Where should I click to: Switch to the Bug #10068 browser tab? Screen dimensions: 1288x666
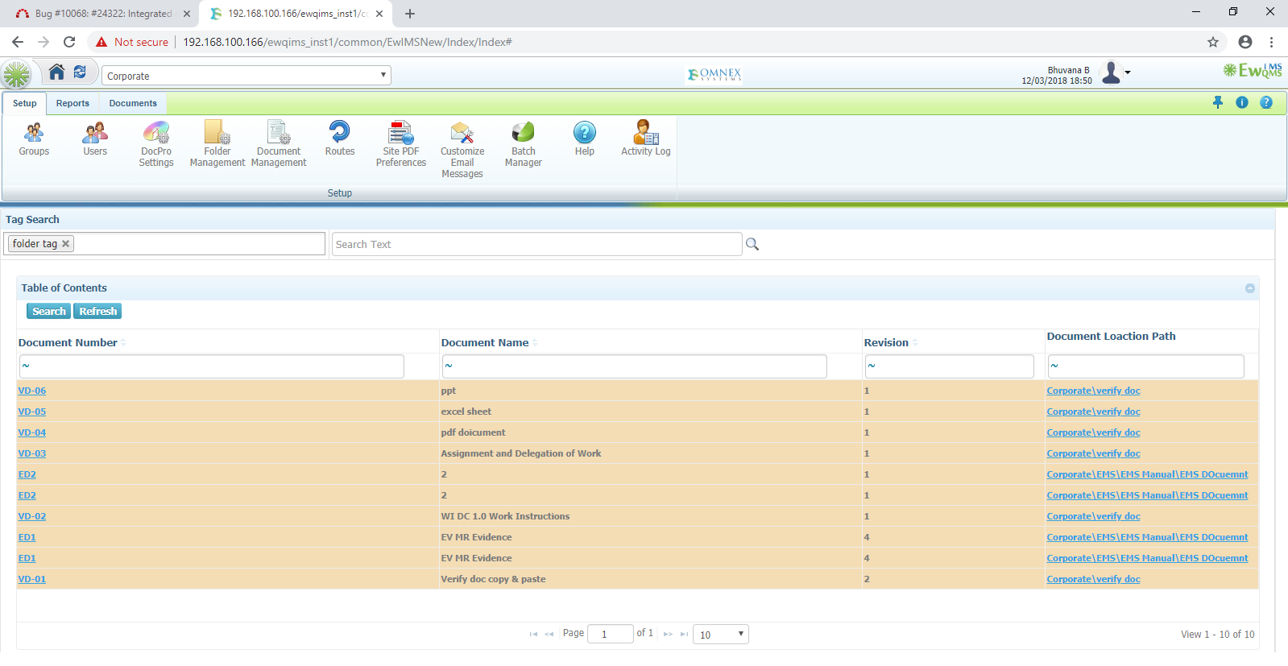(x=103, y=14)
